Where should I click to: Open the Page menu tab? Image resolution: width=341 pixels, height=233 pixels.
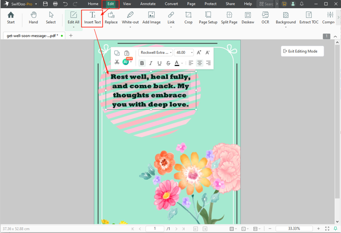pos(191,4)
